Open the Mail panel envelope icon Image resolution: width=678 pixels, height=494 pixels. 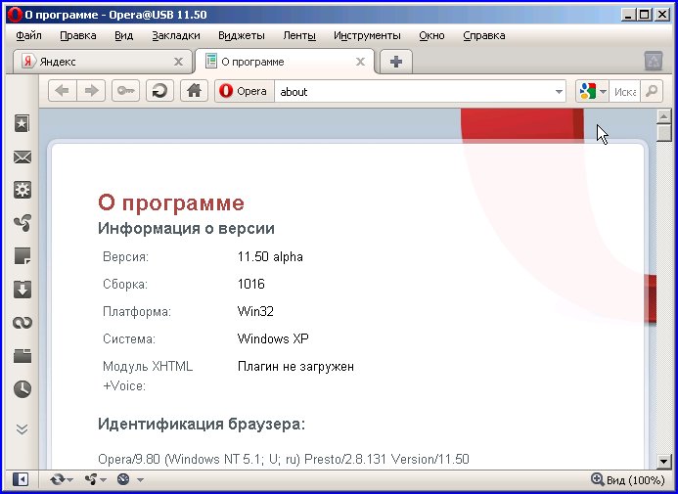23,157
